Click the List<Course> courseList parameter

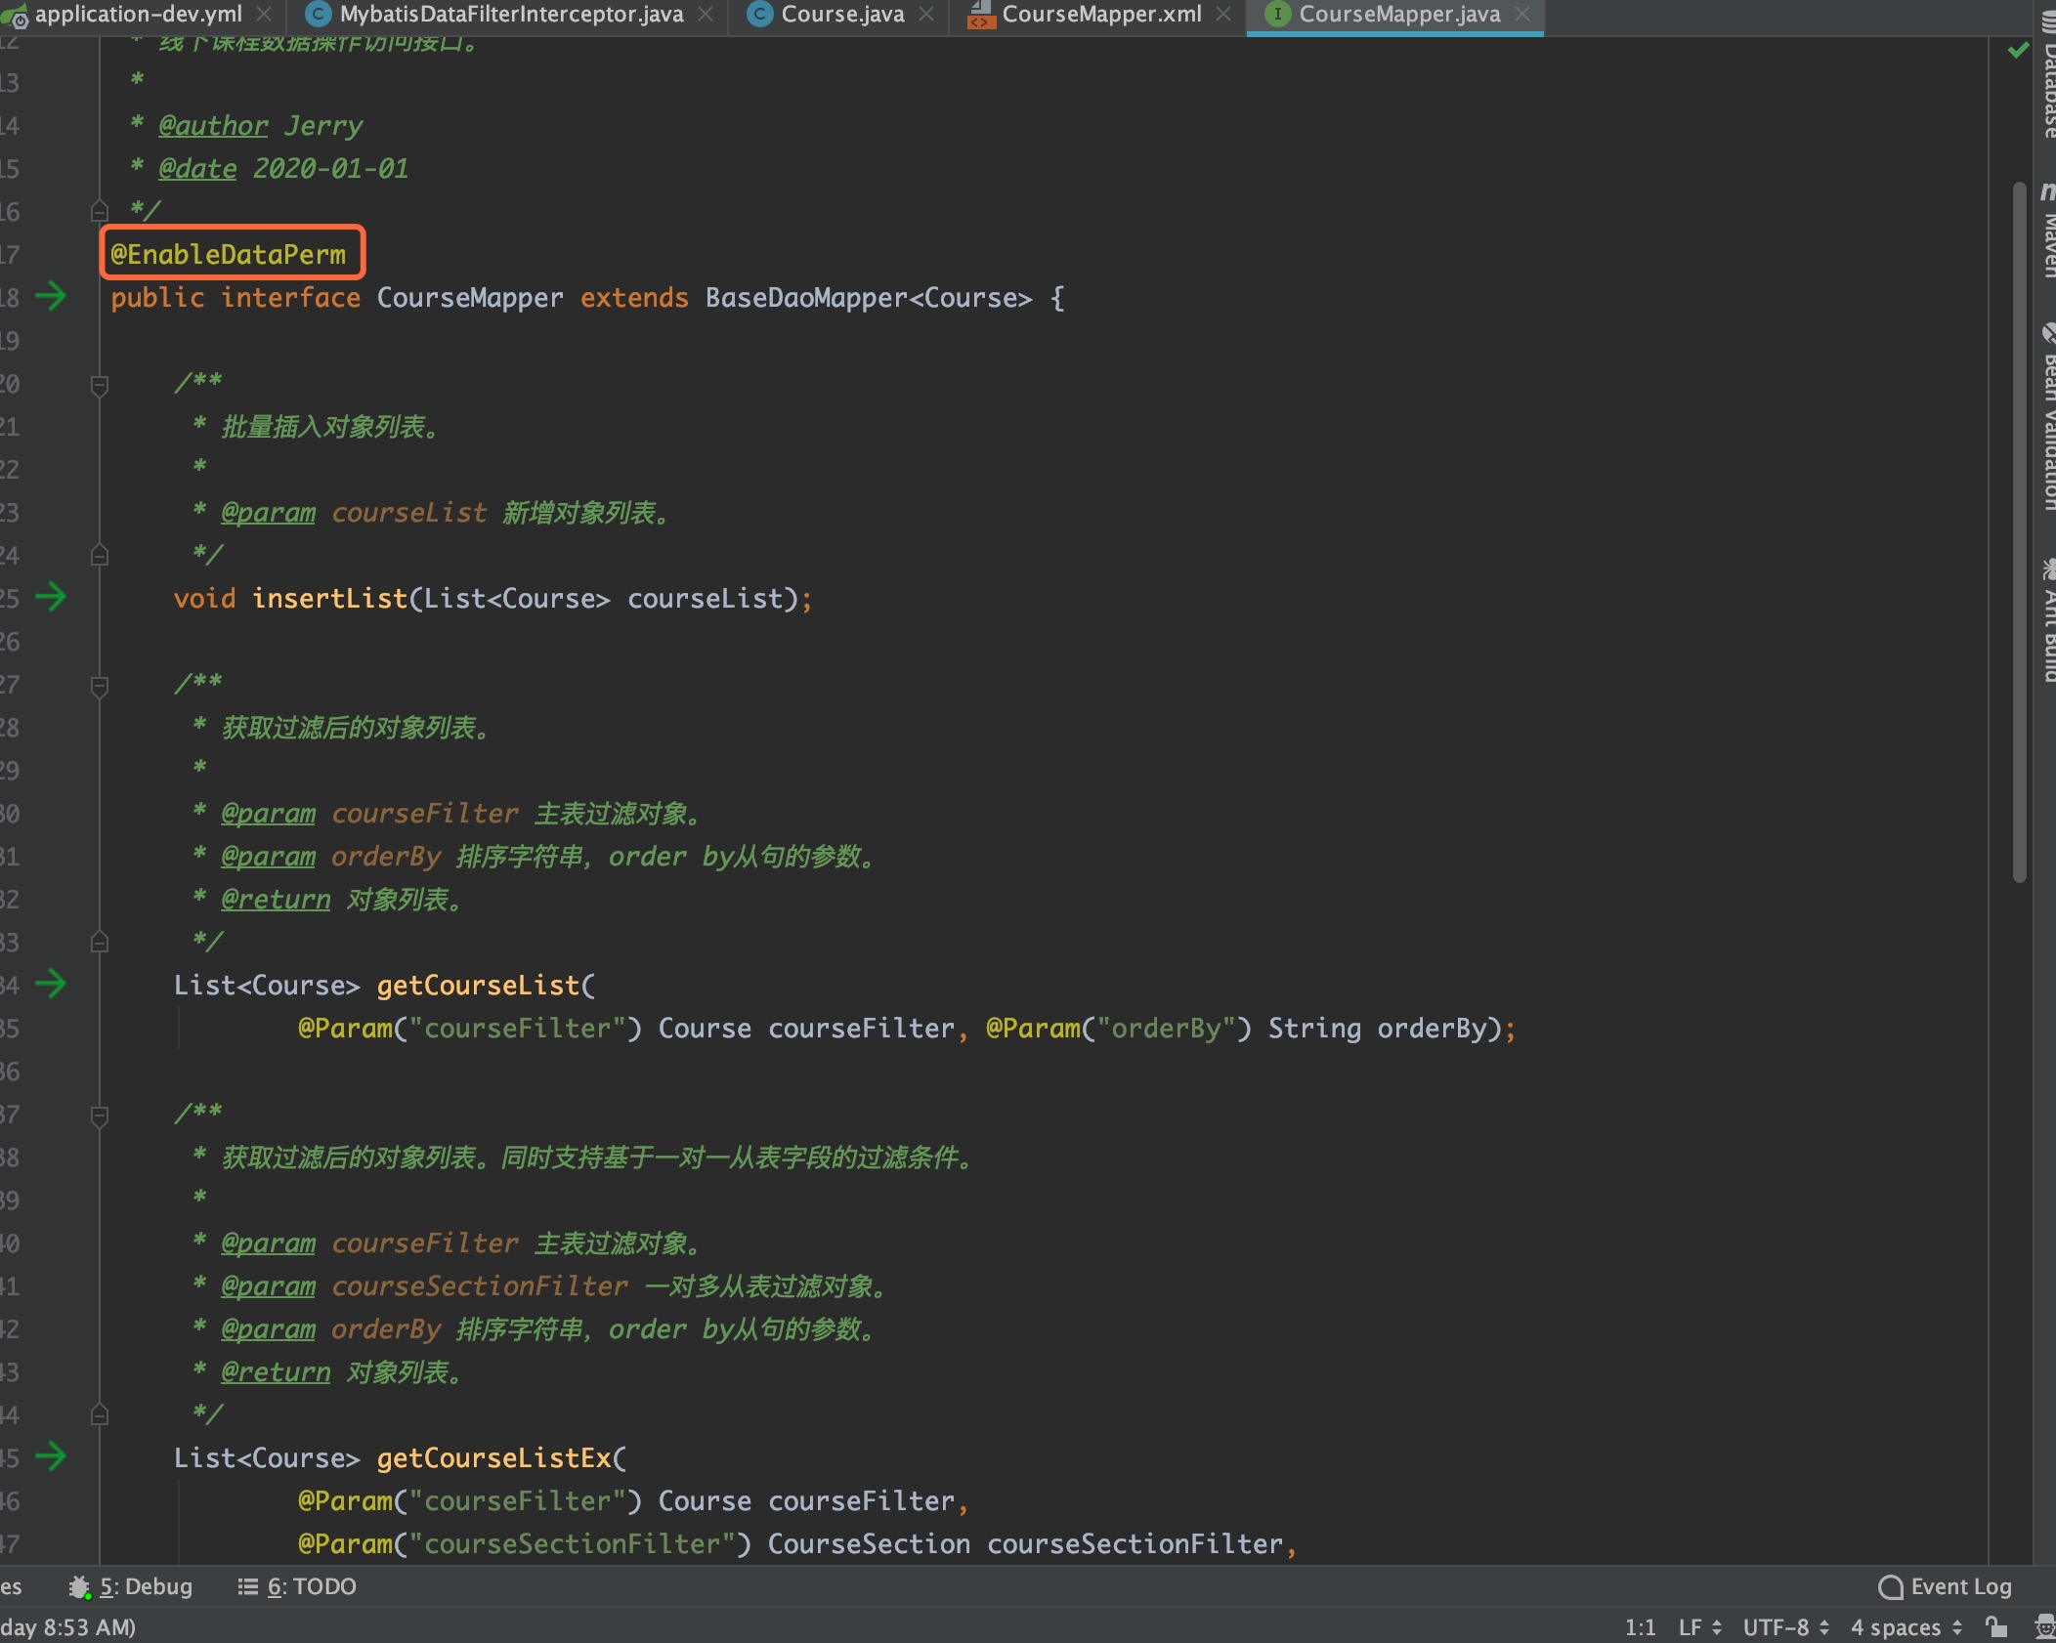pos(604,598)
